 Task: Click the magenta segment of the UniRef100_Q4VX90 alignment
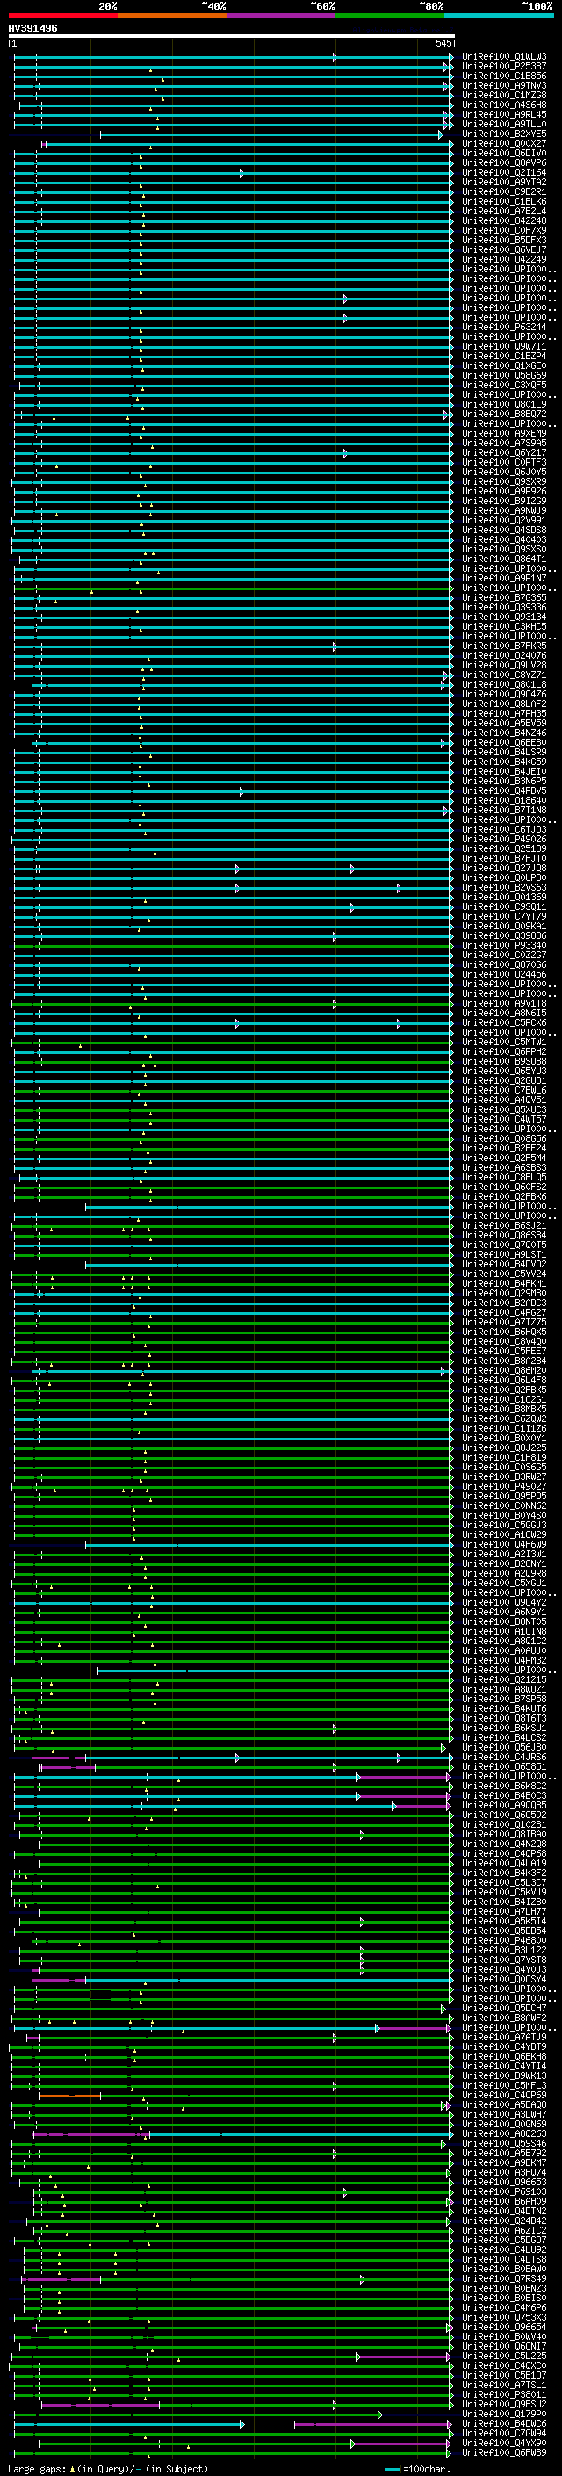coord(400,2444)
